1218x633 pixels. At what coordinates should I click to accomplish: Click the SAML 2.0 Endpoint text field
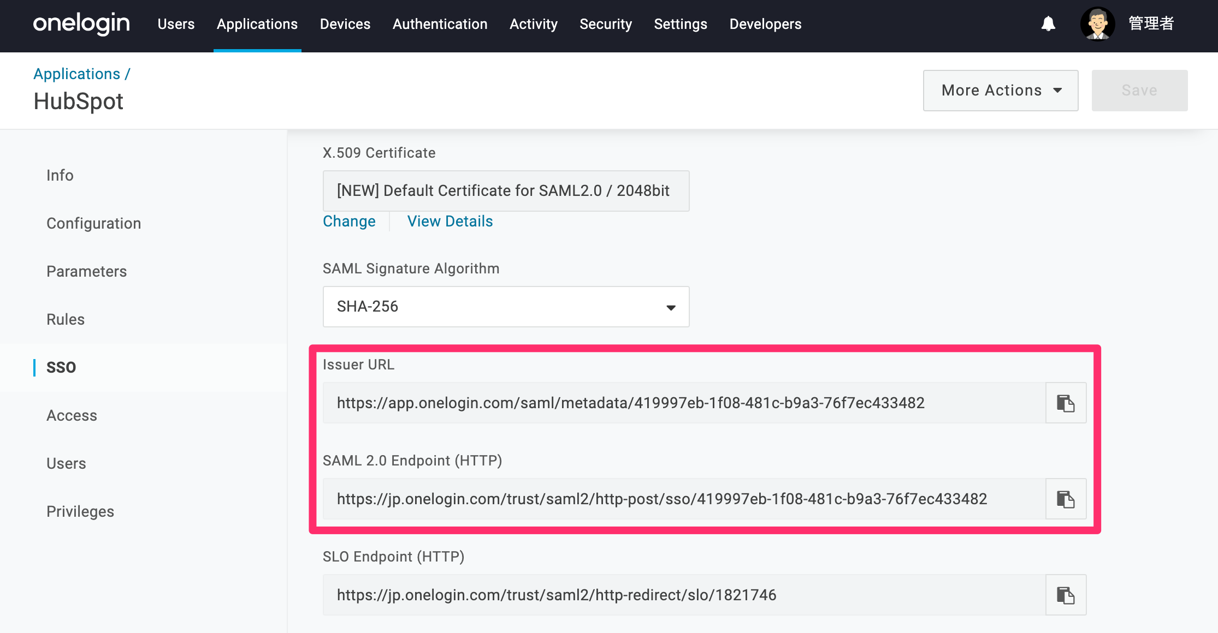pos(684,499)
